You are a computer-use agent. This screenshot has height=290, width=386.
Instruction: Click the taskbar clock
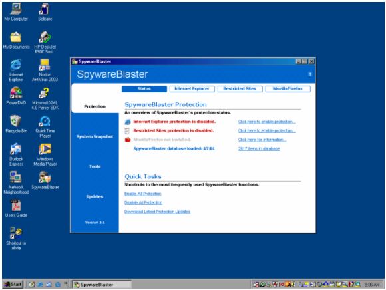(372, 285)
